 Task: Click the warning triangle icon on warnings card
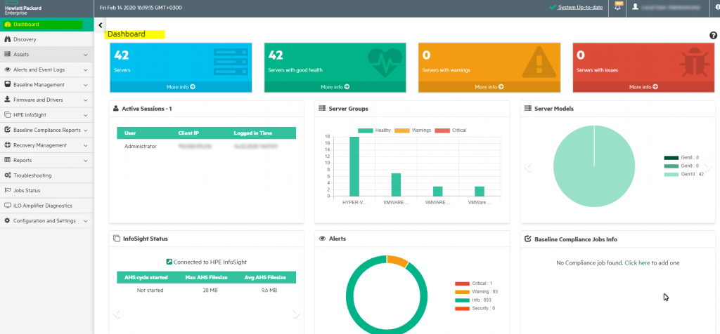(x=539, y=62)
